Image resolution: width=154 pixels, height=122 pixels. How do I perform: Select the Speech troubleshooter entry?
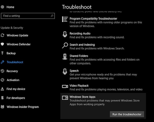[74, 71]
